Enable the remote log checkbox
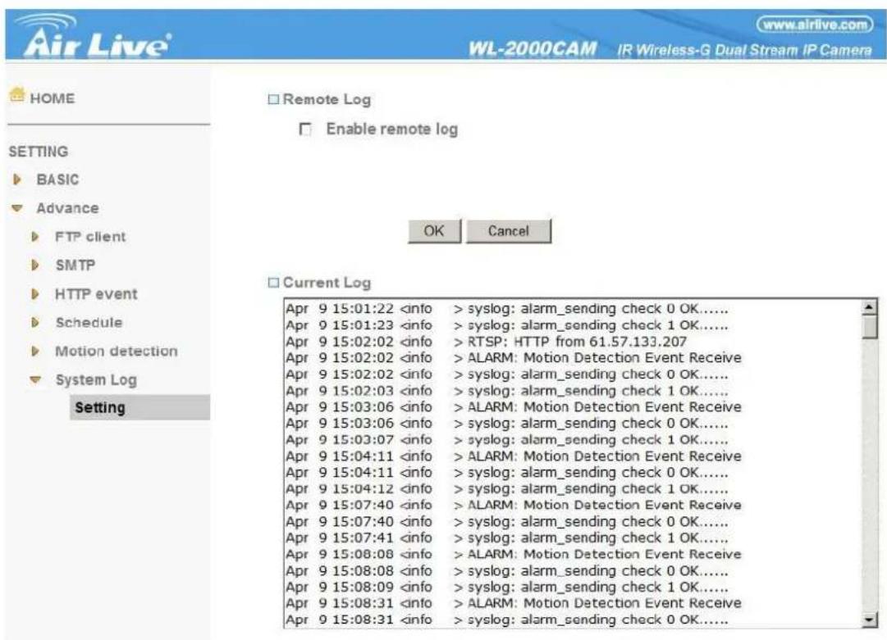Viewport: 887px width, 640px height. coord(305,129)
